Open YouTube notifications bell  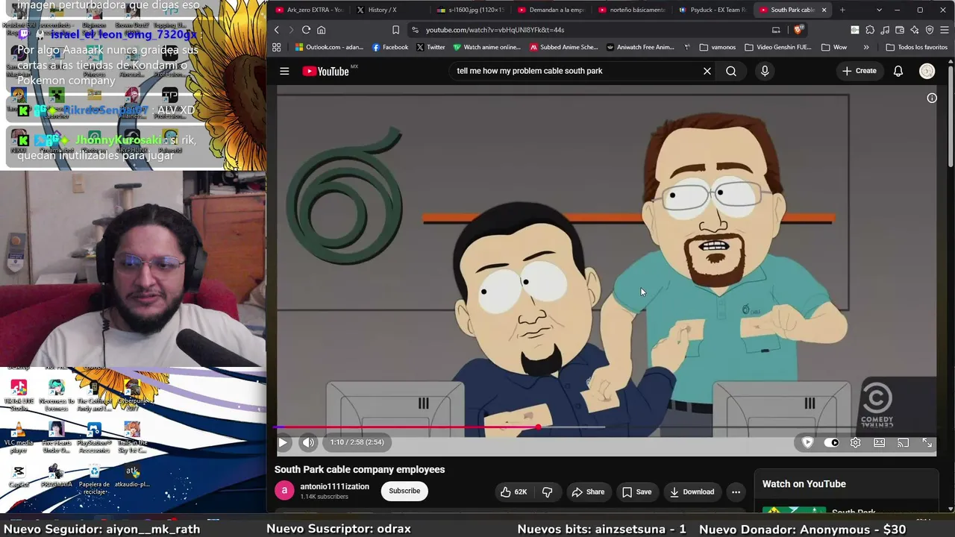click(898, 71)
